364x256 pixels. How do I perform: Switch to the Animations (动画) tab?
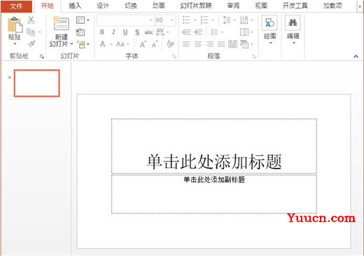(159, 6)
